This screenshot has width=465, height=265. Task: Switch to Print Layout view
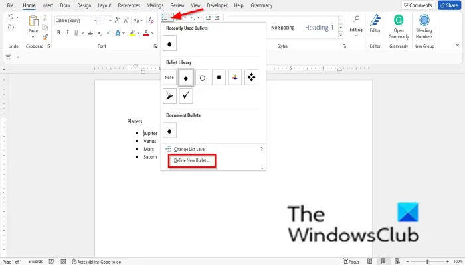point(383,262)
